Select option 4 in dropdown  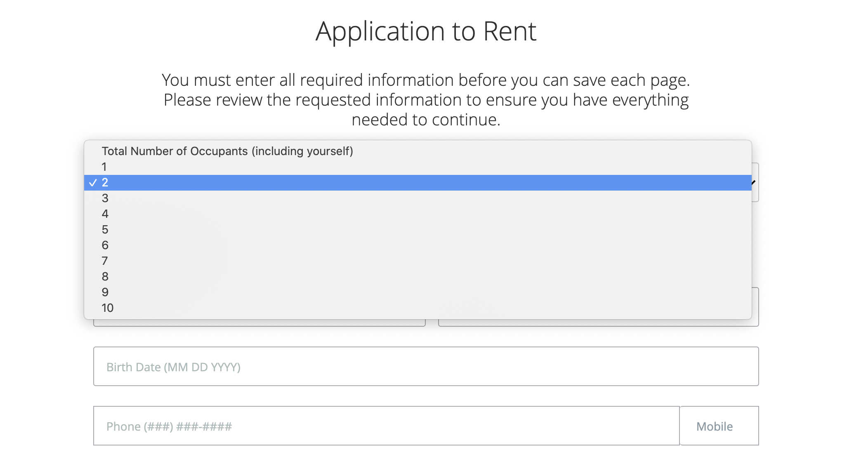click(x=105, y=214)
